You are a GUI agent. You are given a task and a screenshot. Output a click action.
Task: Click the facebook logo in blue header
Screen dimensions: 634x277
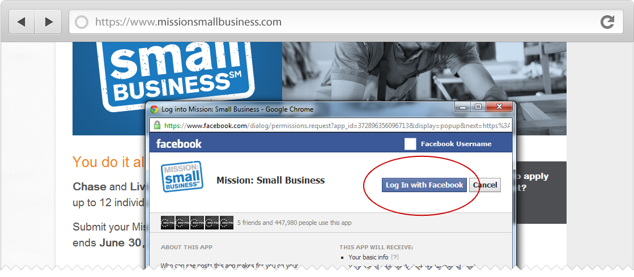click(x=178, y=144)
